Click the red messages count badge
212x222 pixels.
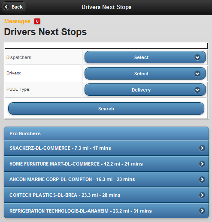37,21
